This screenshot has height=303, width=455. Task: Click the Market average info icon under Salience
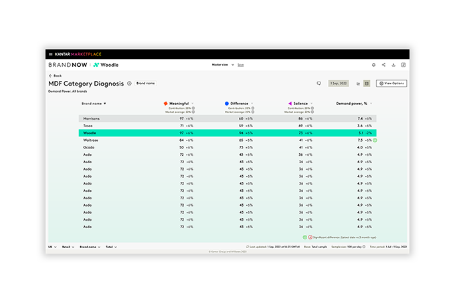pos(312,112)
